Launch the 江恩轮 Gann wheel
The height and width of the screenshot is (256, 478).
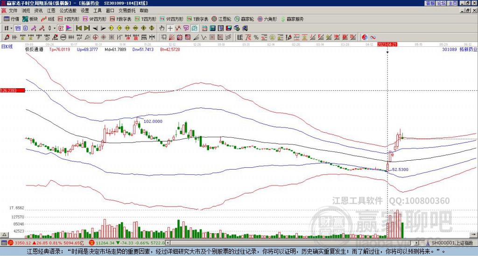[221, 19]
